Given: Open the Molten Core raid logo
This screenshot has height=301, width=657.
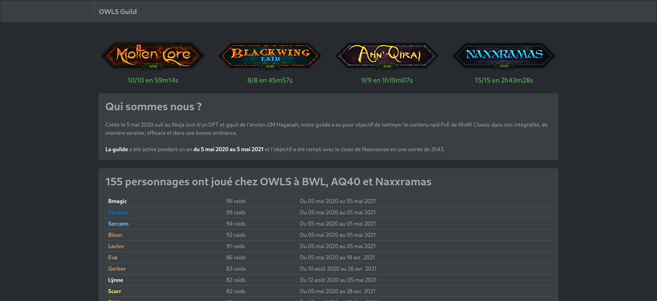Looking at the screenshot, I should pyautogui.click(x=153, y=56).
